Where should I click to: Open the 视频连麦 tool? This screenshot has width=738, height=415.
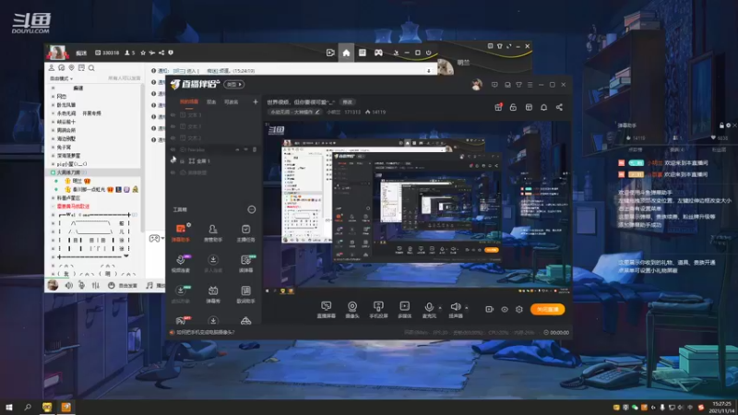tap(181, 264)
